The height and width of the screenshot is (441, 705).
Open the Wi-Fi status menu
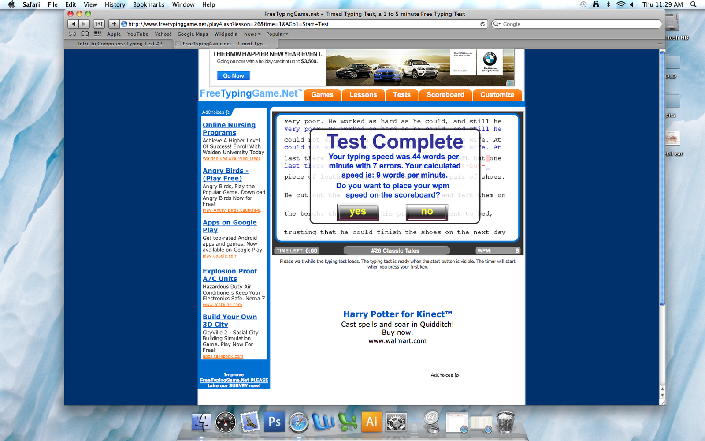pyautogui.click(x=620, y=4)
